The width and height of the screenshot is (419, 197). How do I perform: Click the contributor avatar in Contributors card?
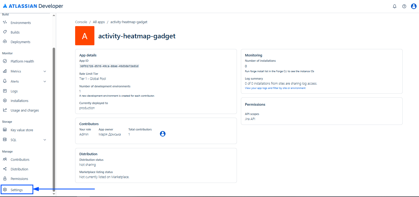click(163, 134)
